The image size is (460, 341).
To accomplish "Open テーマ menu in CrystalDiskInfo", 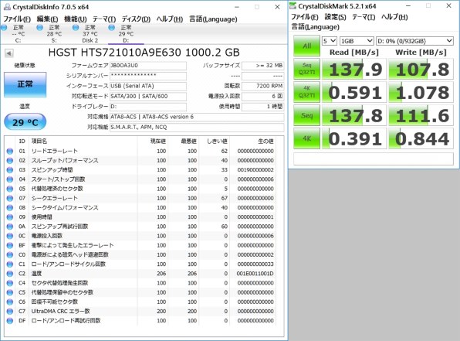I will 104,19.
